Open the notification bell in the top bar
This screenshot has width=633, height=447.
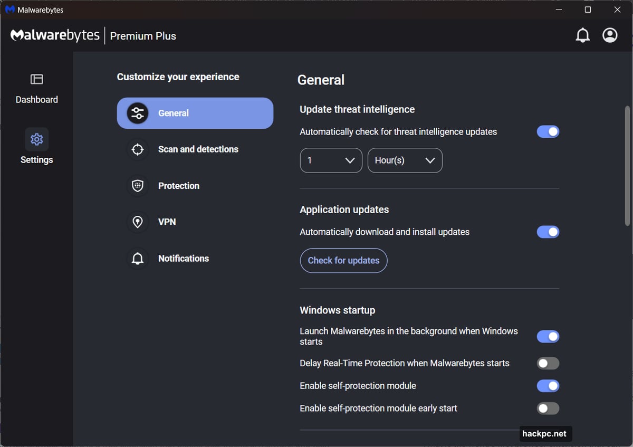583,35
